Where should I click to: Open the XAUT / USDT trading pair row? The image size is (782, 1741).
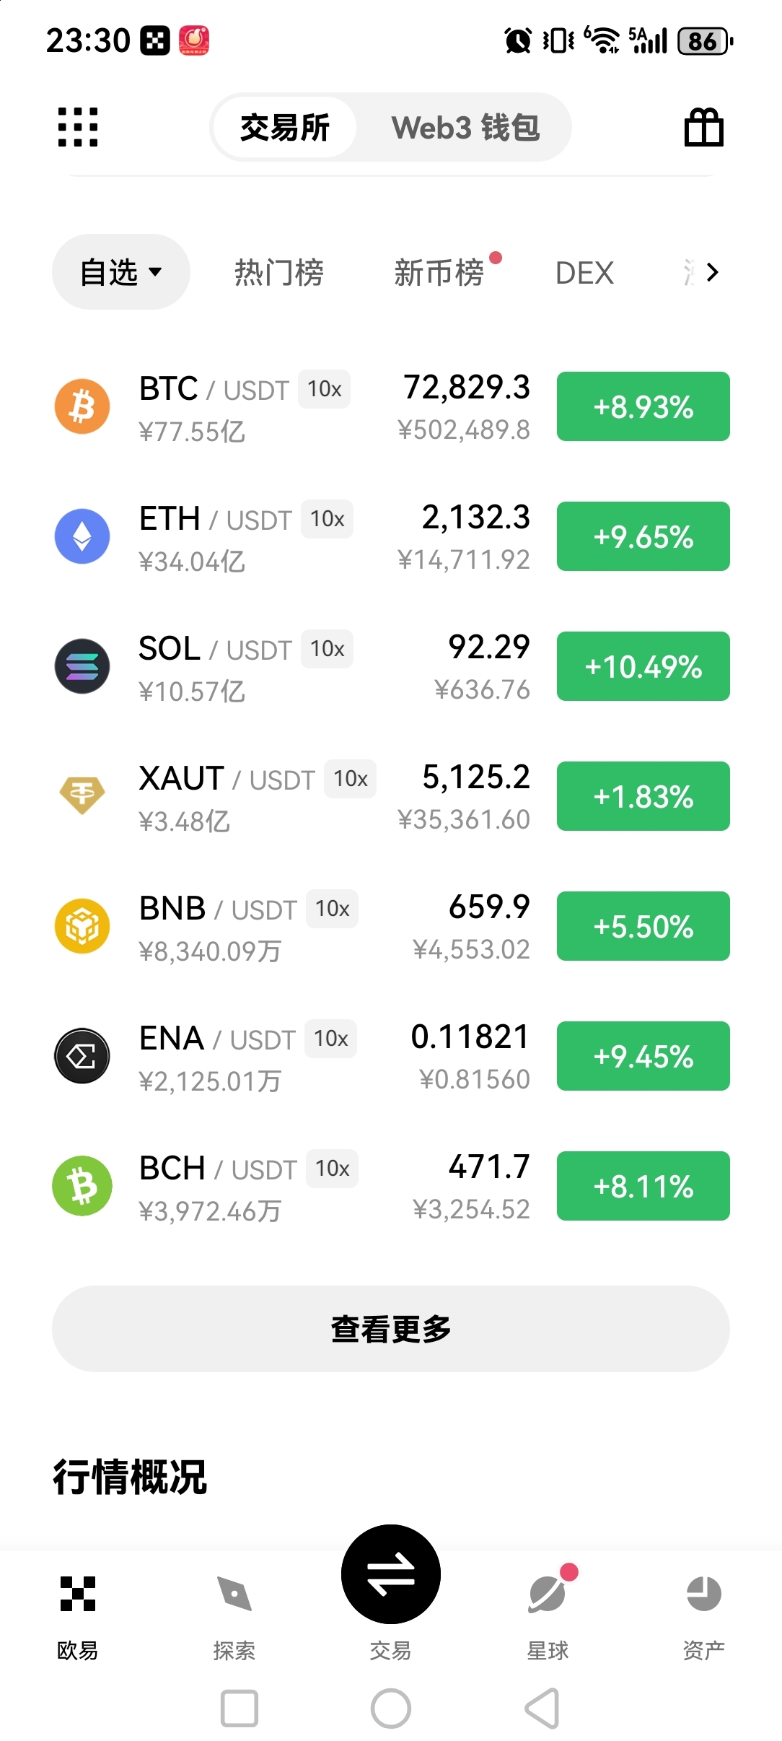[289, 796]
